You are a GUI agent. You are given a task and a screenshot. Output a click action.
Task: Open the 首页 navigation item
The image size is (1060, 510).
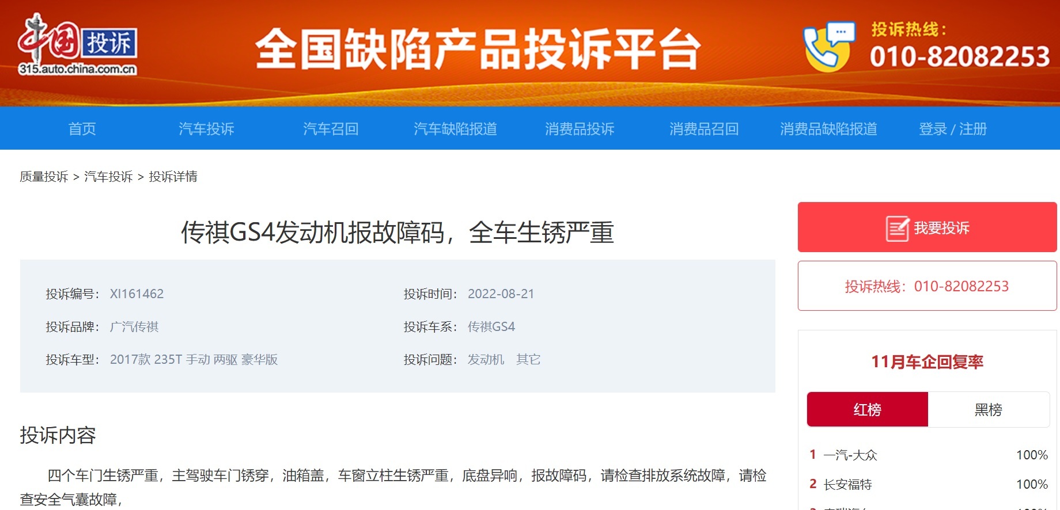82,129
